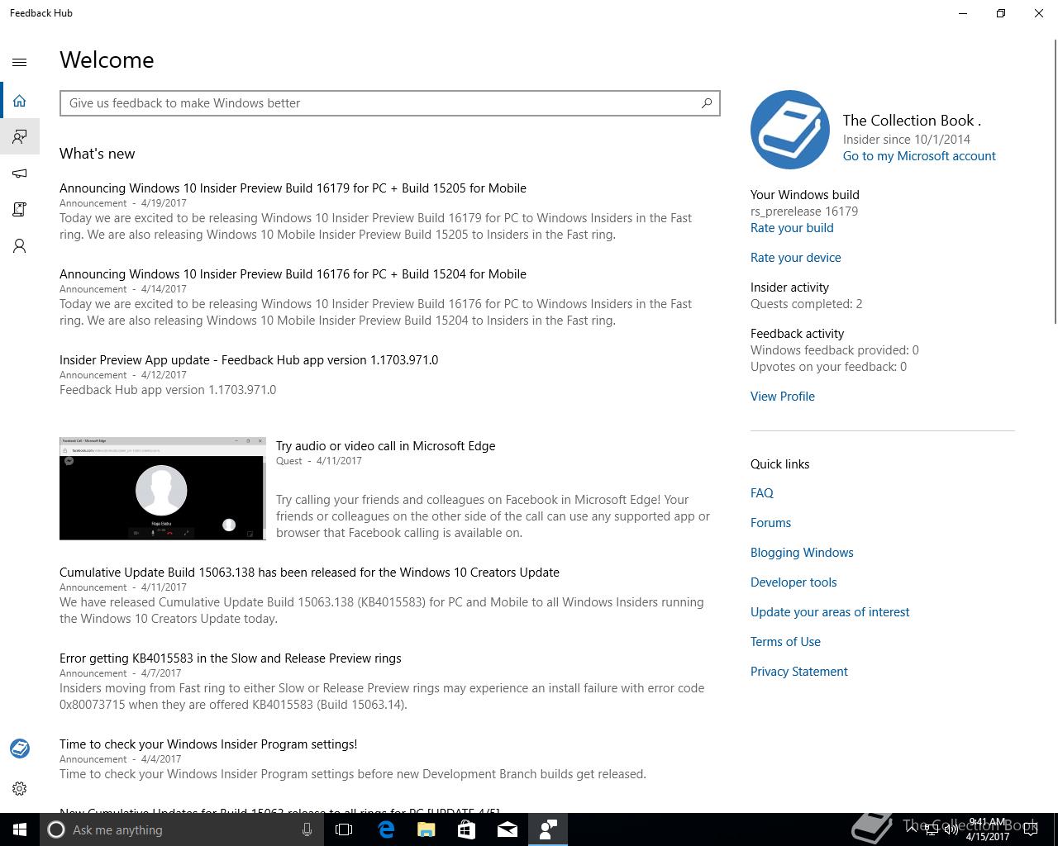Open Cumulative Update Build 15063.138 announcement
The width and height of the screenshot is (1058, 846).
(309, 573)
